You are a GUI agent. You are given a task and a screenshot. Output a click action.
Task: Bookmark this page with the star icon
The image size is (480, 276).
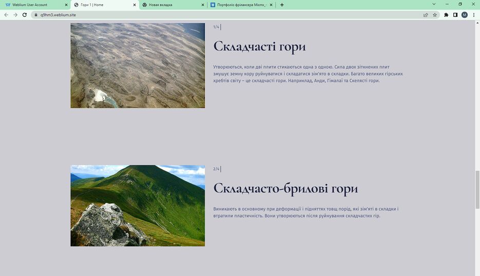[435, 15]
